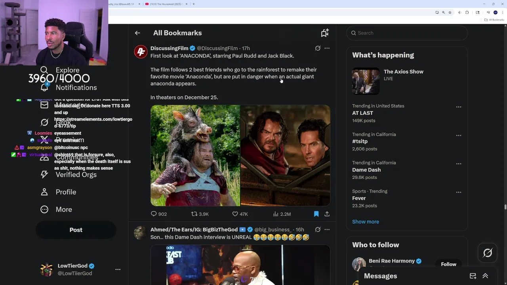Viewport: 507px width, 285px height.
Task: Open right Anaconda image of two men
Action: [285, 156]
